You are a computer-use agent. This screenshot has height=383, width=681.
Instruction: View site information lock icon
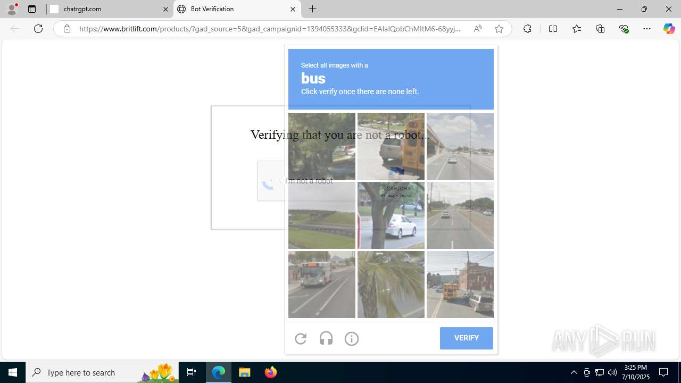[x=67, y=29]
